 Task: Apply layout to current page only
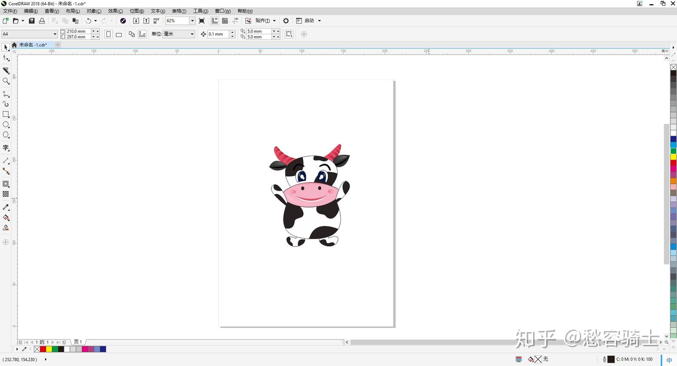pos(142,34)
